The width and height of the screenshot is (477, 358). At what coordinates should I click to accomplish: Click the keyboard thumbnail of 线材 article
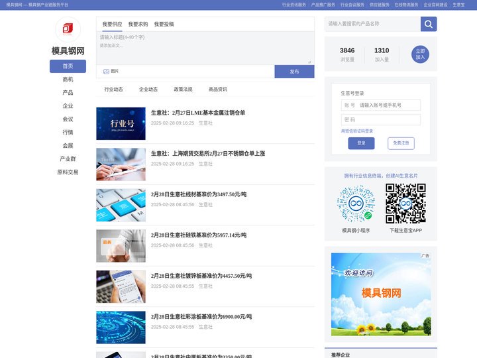tap(121, 205)
